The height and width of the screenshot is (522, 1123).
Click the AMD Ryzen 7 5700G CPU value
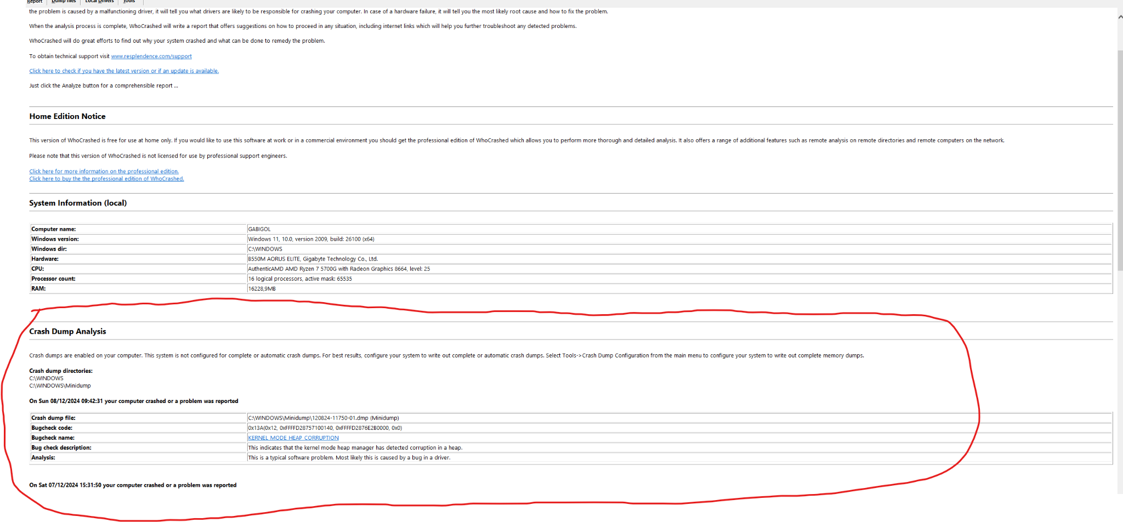pyautogui.click(x=339, y=269)
